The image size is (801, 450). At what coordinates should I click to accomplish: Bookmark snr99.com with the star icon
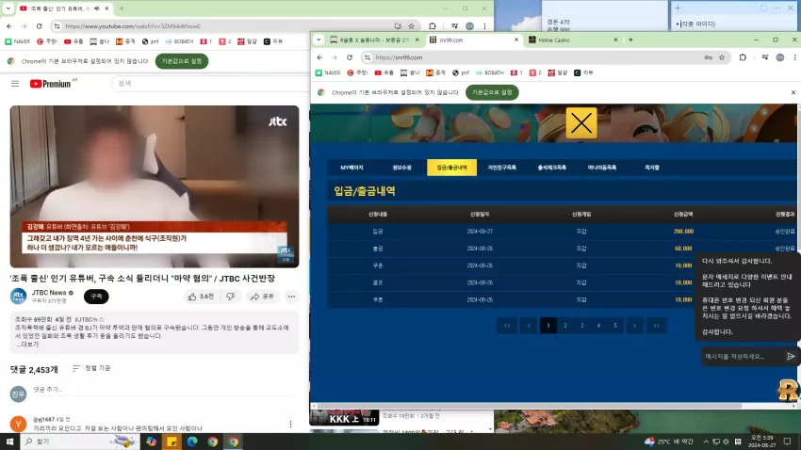coord(722,57)
